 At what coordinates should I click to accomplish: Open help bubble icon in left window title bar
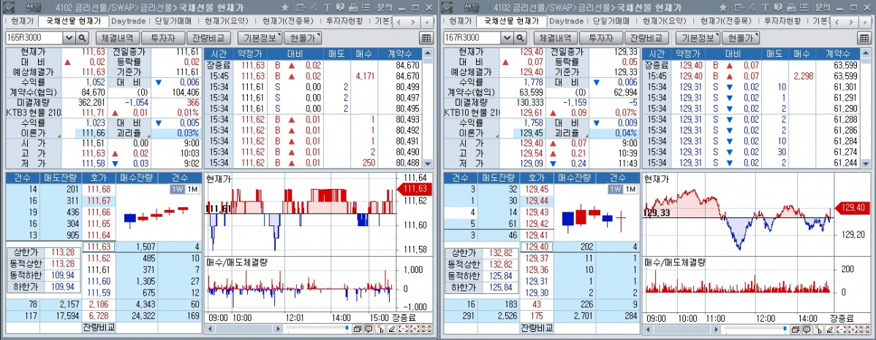[340, 8]
